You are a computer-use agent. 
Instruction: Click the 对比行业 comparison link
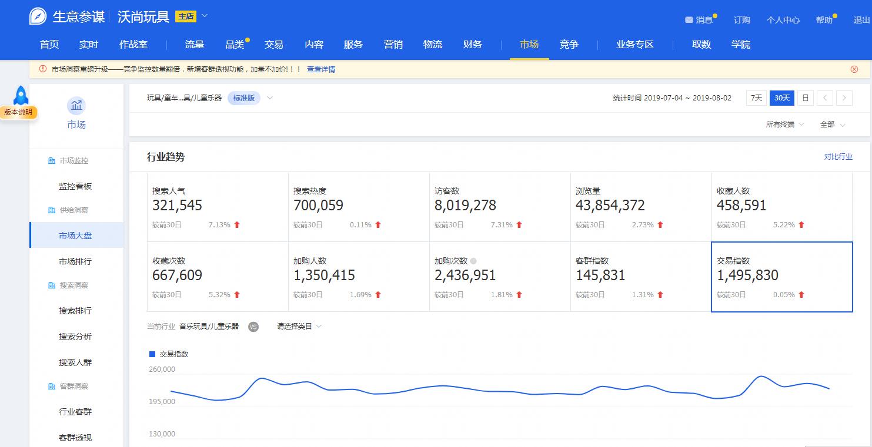839,157
